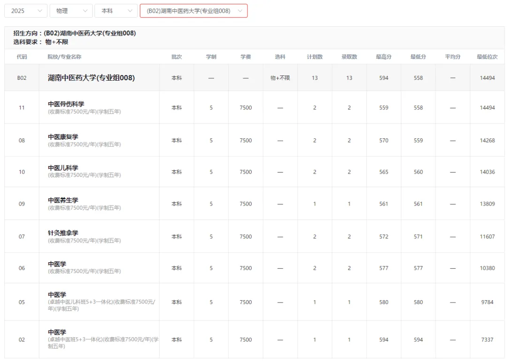Click the 7500 tuition cell for 中医养生学
Screen dimensions: 507x364
(x=246, y=204)
